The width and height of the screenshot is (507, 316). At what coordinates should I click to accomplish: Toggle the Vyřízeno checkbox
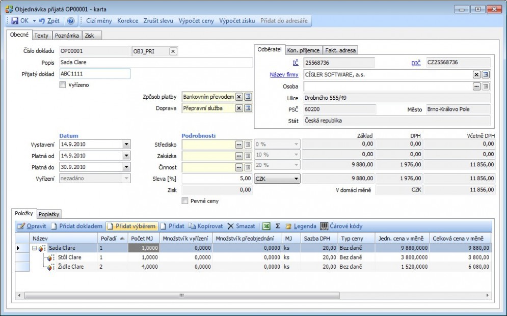point(63,85)
